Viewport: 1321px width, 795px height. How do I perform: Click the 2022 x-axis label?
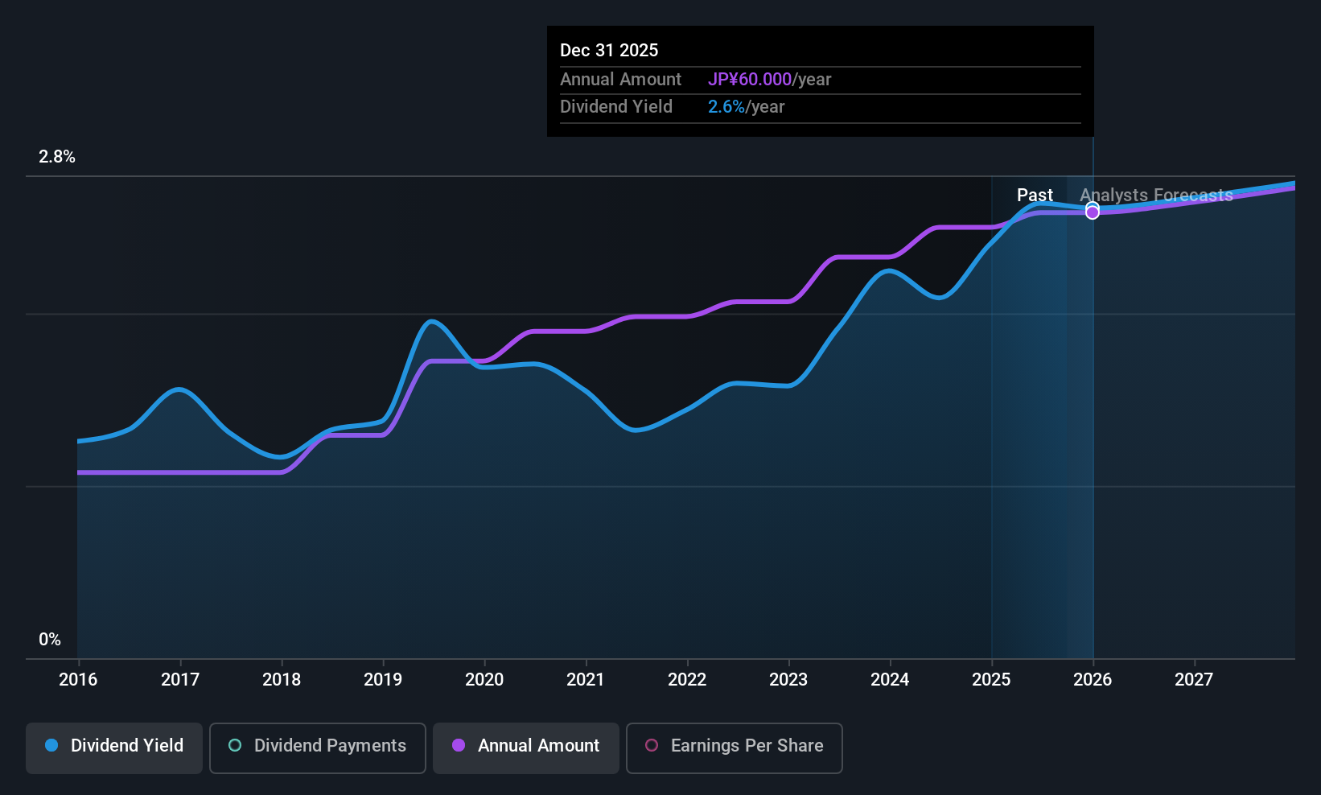tap(687, 680)
